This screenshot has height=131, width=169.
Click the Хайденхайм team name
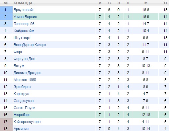pyautogui.click(x=24, y=31)
